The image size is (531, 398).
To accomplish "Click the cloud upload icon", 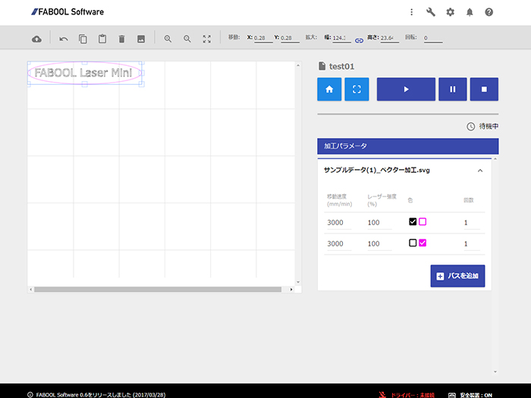I will click(36, 39).
